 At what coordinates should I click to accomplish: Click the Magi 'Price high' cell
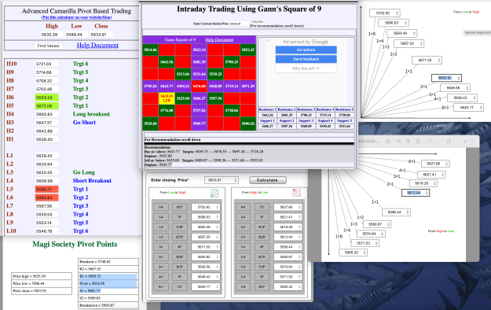point(42,276)
